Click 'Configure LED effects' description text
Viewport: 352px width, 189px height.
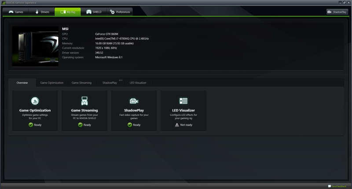pos(183,116)
